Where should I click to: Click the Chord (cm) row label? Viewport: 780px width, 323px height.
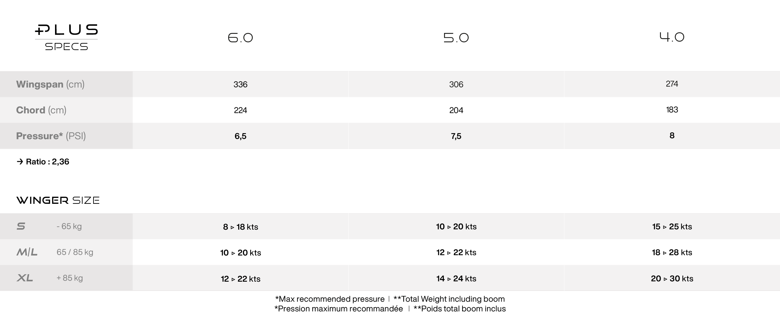pos(41,110)
